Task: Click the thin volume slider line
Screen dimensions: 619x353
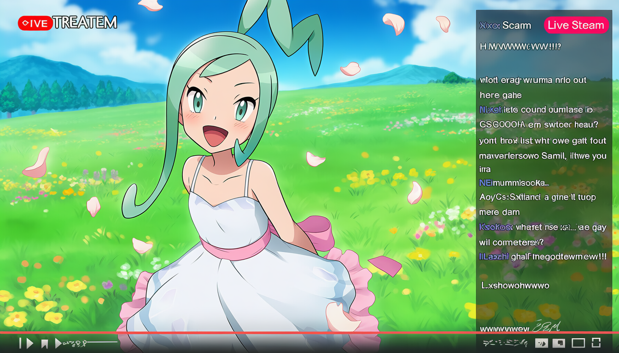Action: point(103,342)
